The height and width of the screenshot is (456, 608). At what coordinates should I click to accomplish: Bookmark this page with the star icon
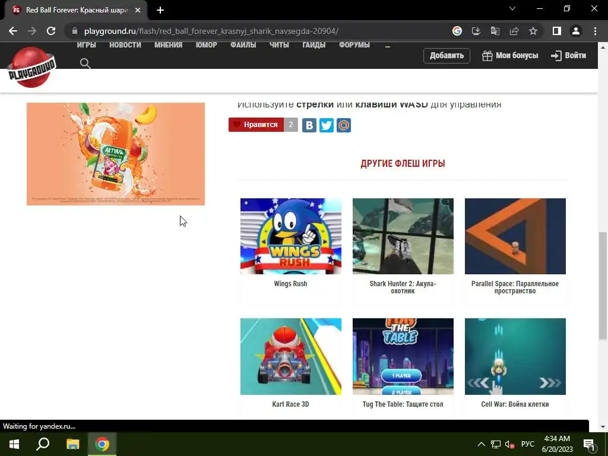coord(533,31)
